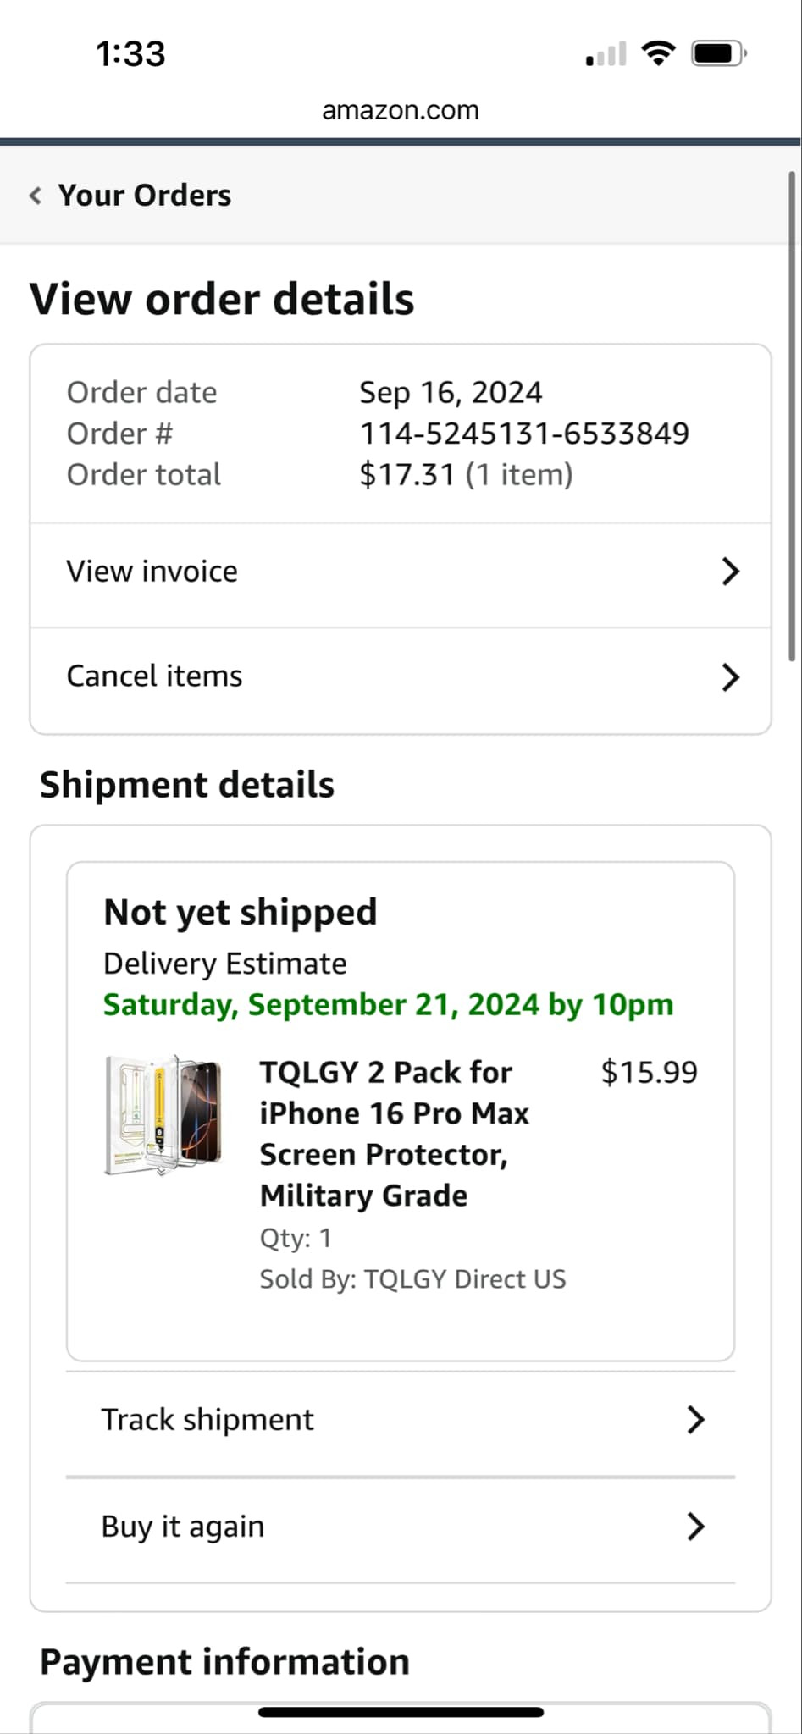Open the TQLGY screen protector product title
This screenshot has width=802, height=1734.
pyautogui.click(x=394, y=1134)
